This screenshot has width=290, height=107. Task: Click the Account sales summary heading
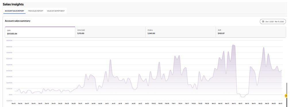coord(18,21)
